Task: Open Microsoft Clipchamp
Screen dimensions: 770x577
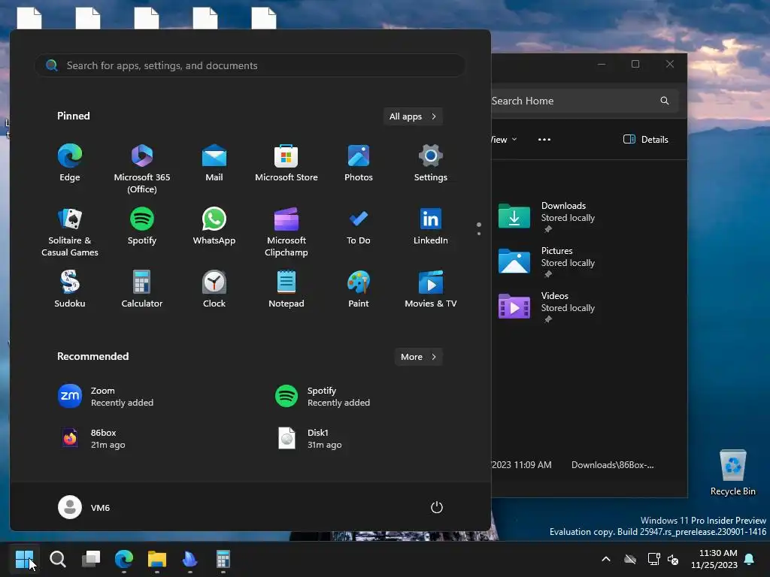Action: (x=286, y=231)
